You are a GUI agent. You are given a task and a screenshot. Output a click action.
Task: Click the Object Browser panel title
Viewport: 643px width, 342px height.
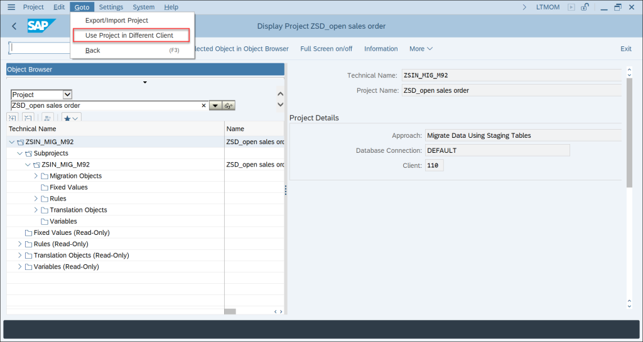tap(145, 70)
